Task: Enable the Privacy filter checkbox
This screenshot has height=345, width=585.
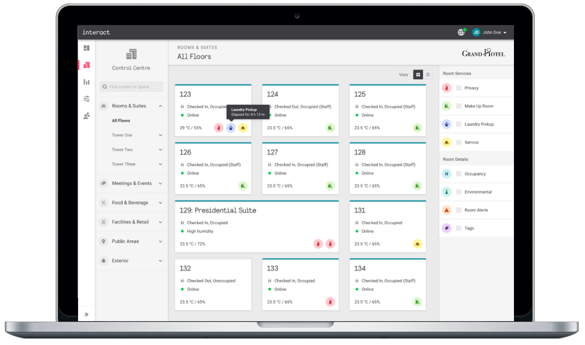Action: click(x=459, y=88)
